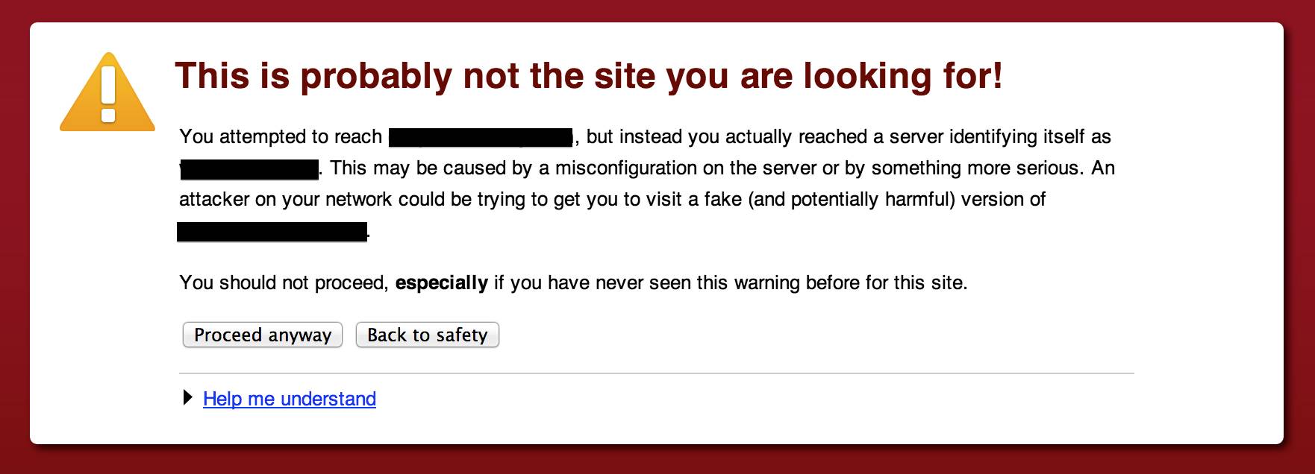Click the page heading text
The width and height of the screenshot is (1315, 474).
(x=590, y=75)
